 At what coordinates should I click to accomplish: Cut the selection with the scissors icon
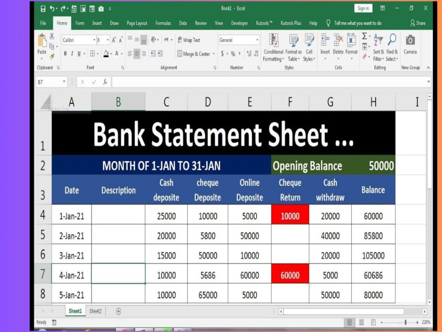[52, 36]
